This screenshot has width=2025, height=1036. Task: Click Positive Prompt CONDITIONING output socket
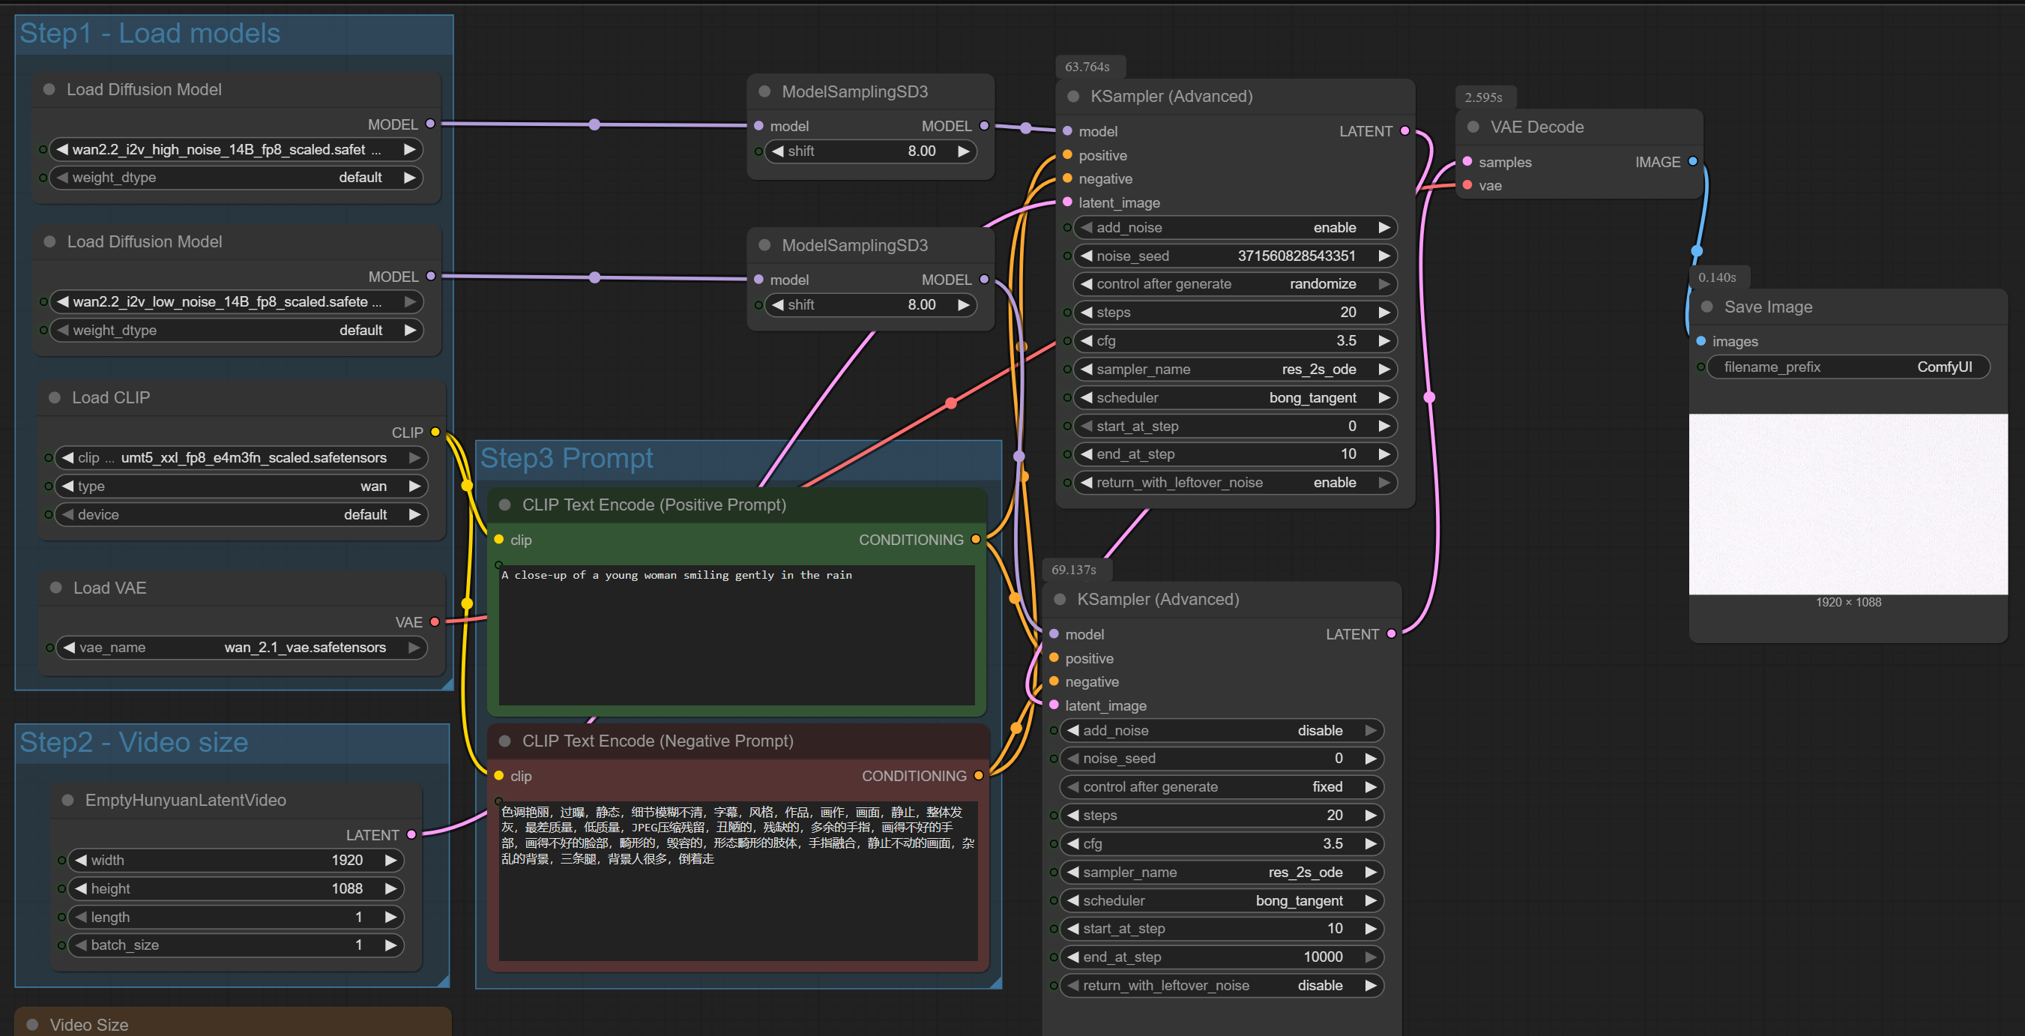[976, 539]
